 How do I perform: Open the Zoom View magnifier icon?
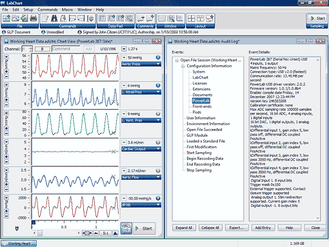[x=171, y=19]
